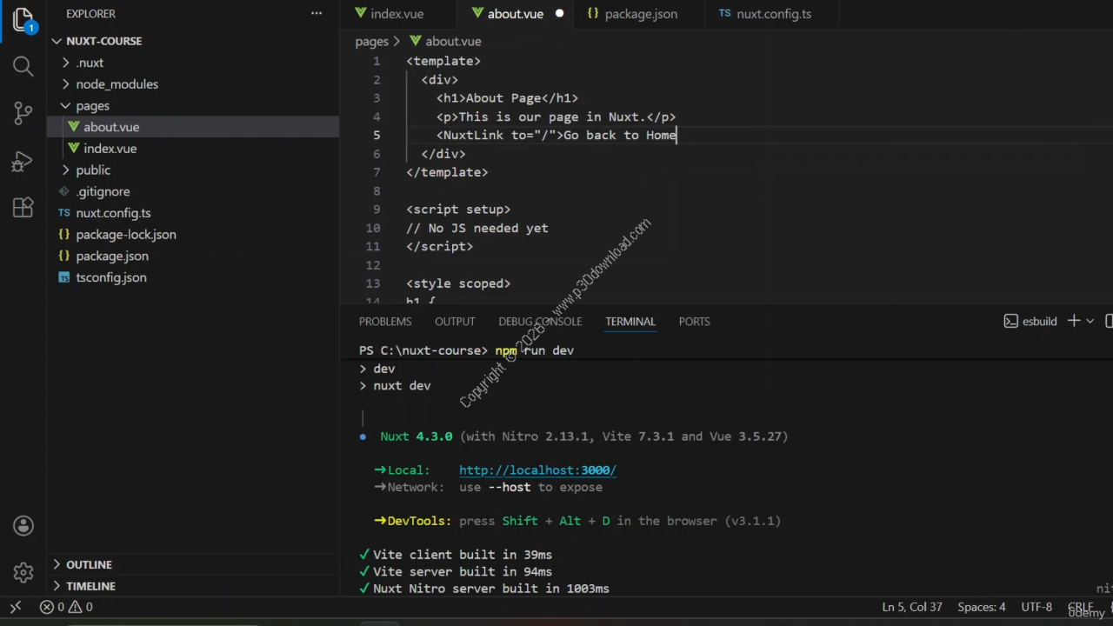
Task: Open the Manage gear icon
Action: point(23,572)
